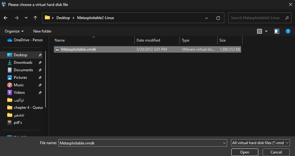
Task: Toggle the preview pane
Action: (277, 31)
